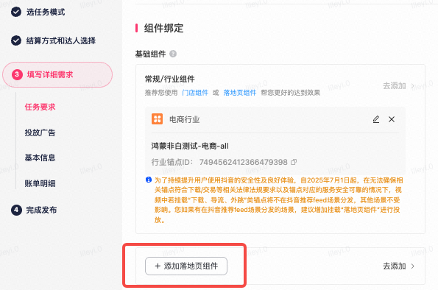Open the 落地页组件 link in the recommendation text
Viewport: 438px width, 290px height.
point(240,93)
